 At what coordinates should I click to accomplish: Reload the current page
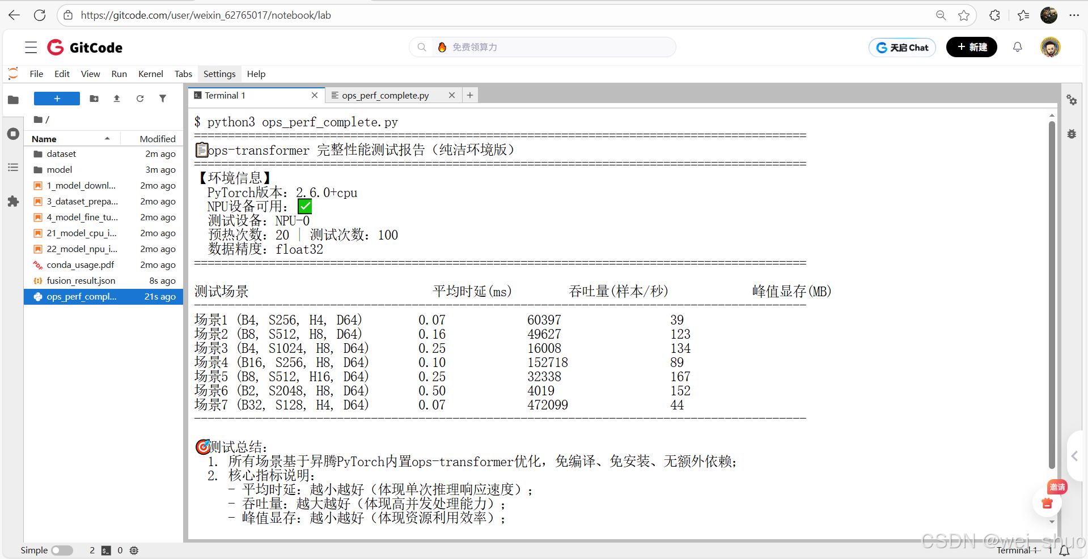40,15
